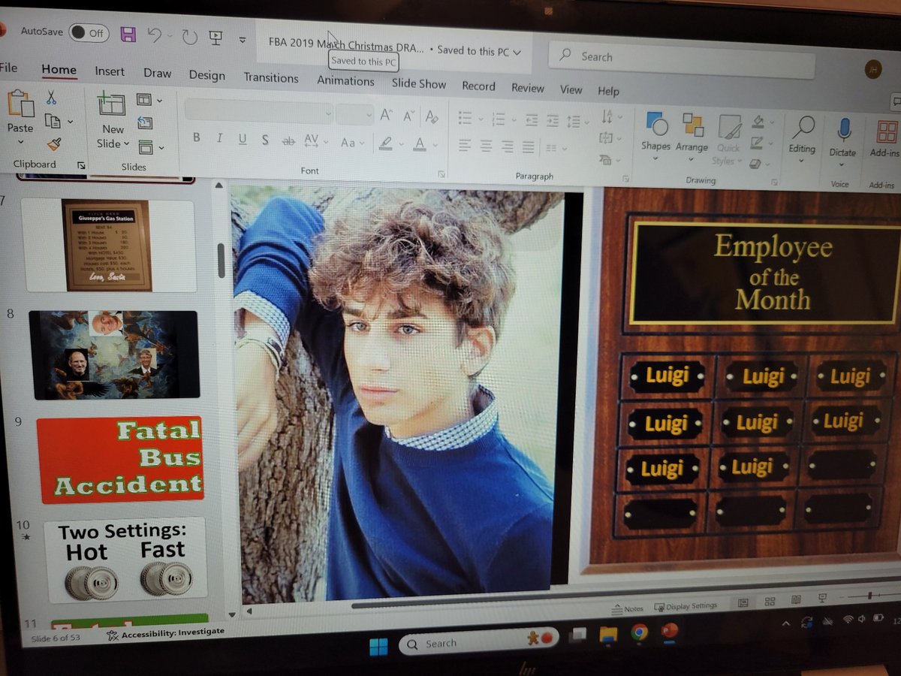901x676 pixels.
Task: Switch to Normal view icon
Action: point(743,602)
